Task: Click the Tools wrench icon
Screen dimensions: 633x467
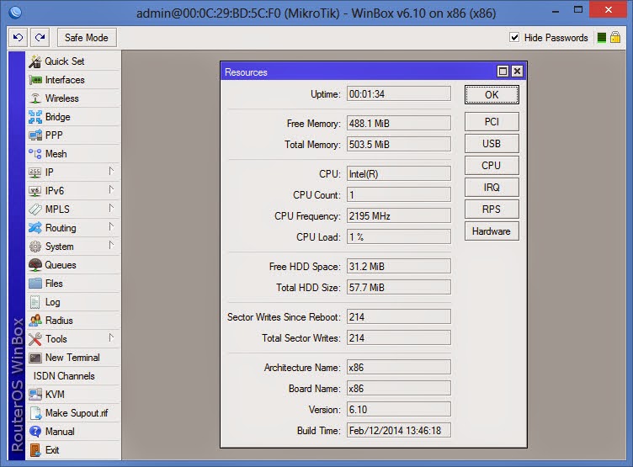Action: click(x=35, y=339)
